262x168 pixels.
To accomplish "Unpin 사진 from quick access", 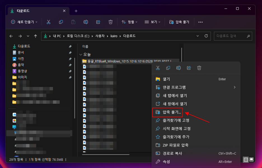I will 70,59.
